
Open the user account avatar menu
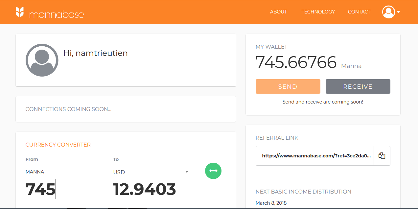click(388, 12)
